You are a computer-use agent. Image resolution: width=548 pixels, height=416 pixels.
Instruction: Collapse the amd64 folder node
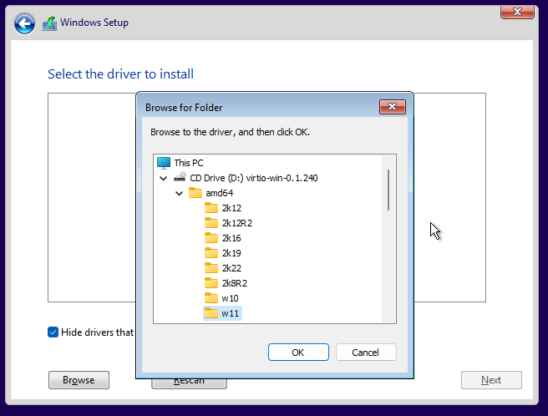pyautogui.click(x=180, y=193)
